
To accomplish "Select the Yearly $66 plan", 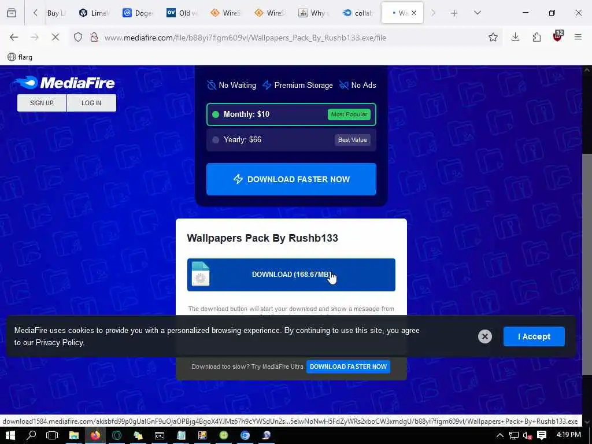I will 291,140.
